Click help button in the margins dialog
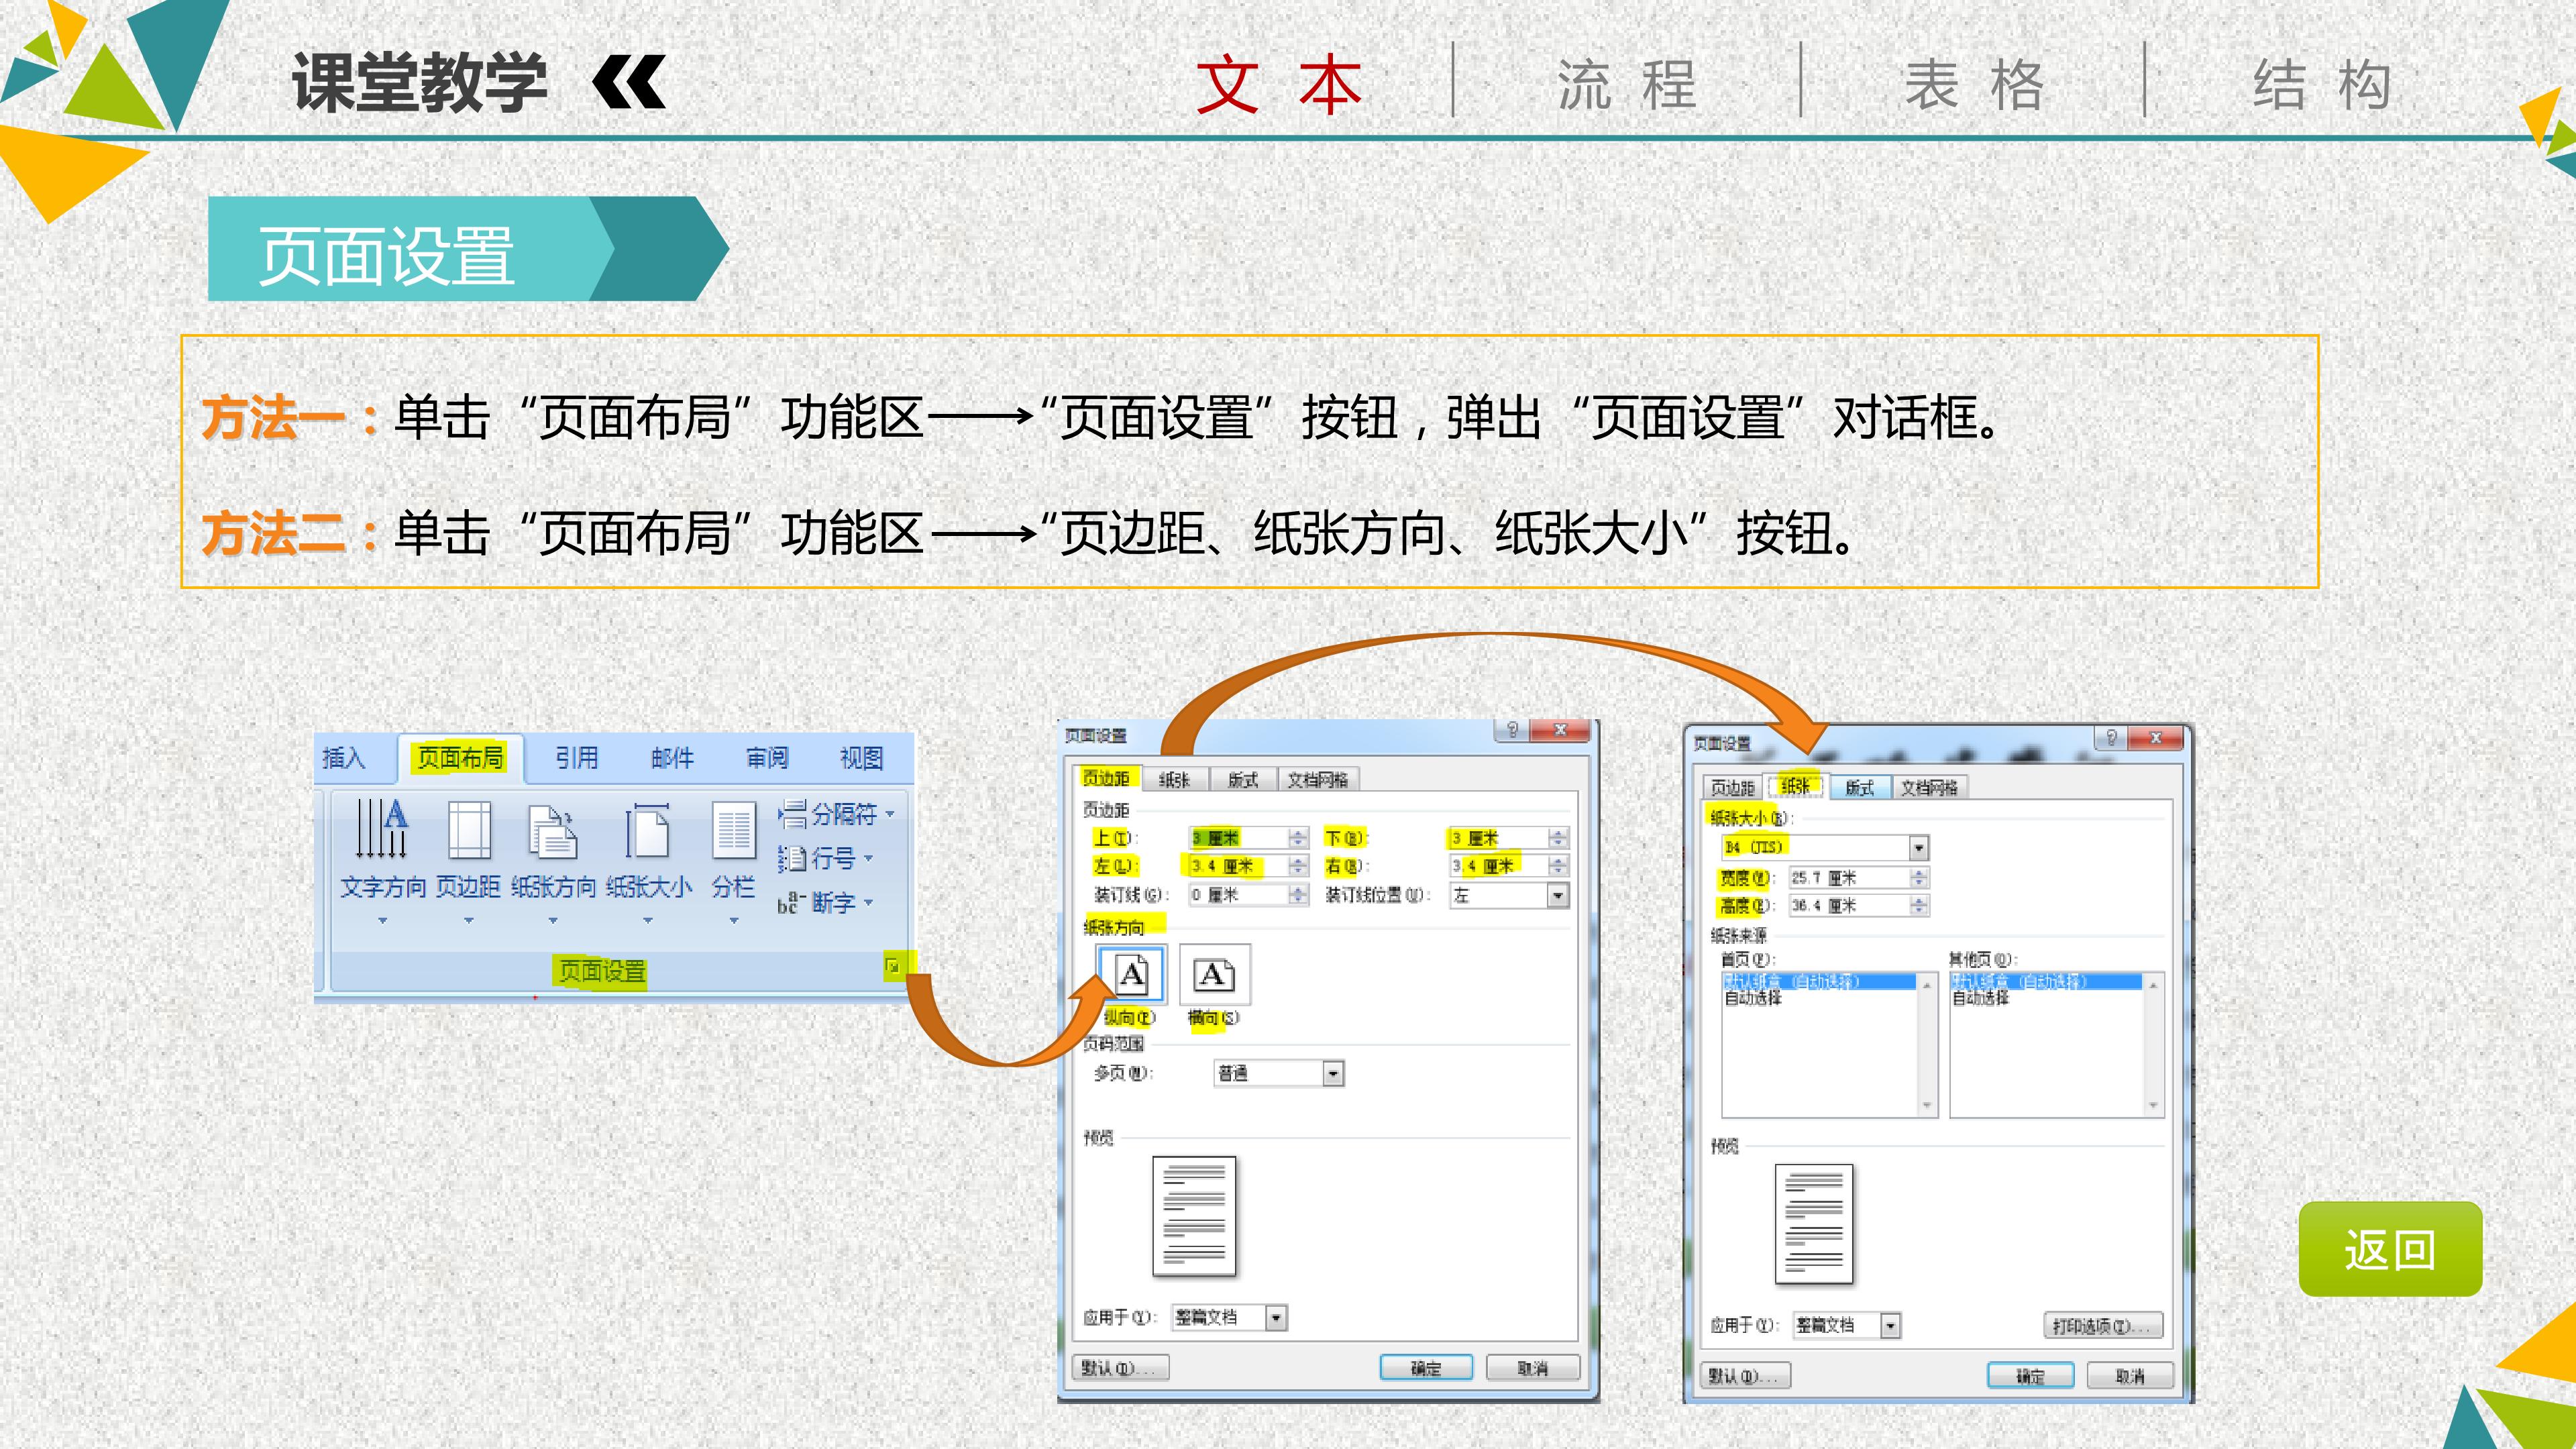The height and width of the screenshot is (1449, 2576). [x=1512, y=730]
